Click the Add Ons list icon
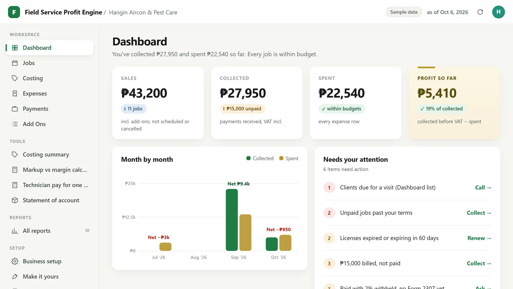This screenshot has height=289, width=513. pos(15,124)
